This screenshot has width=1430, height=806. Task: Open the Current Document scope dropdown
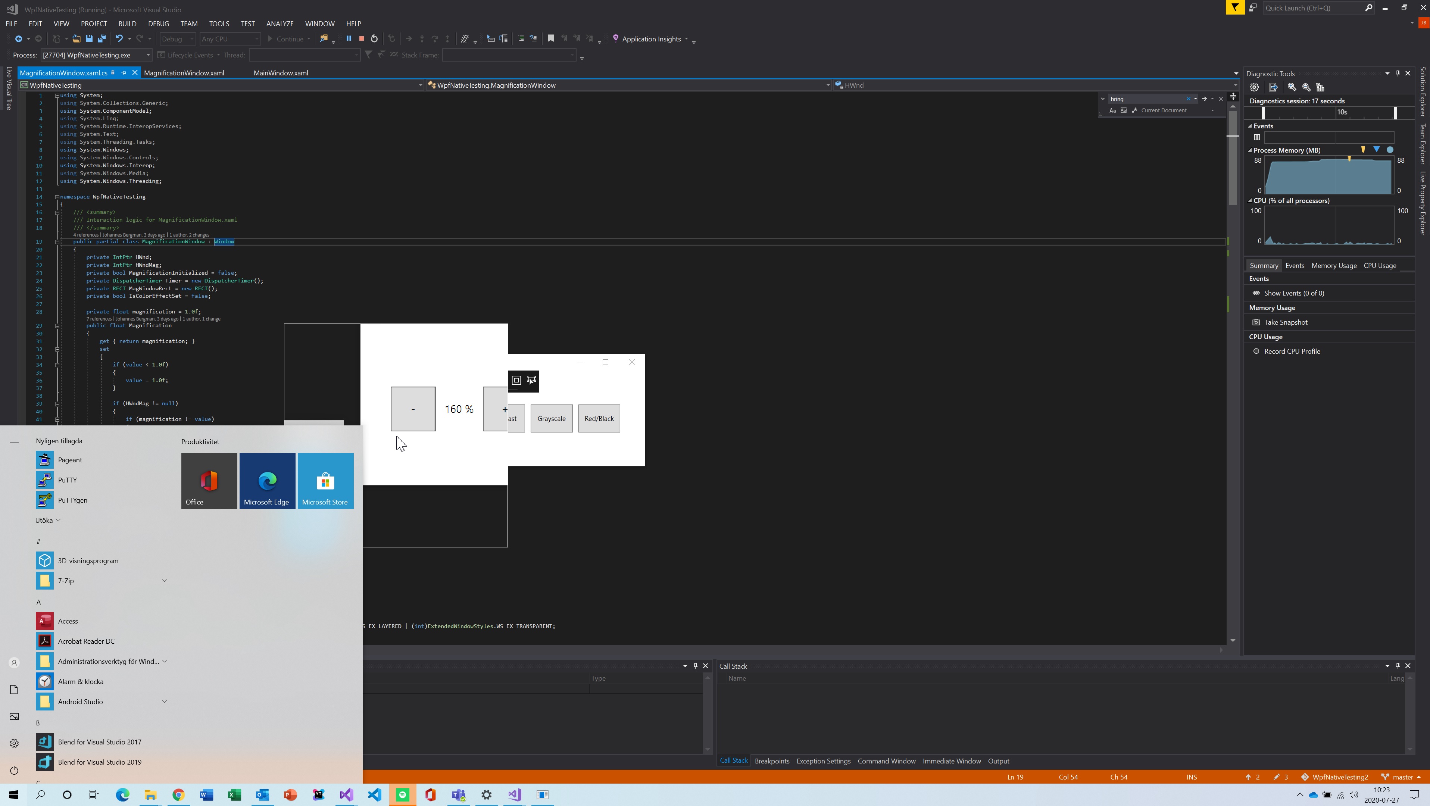tap(1212, 110)
